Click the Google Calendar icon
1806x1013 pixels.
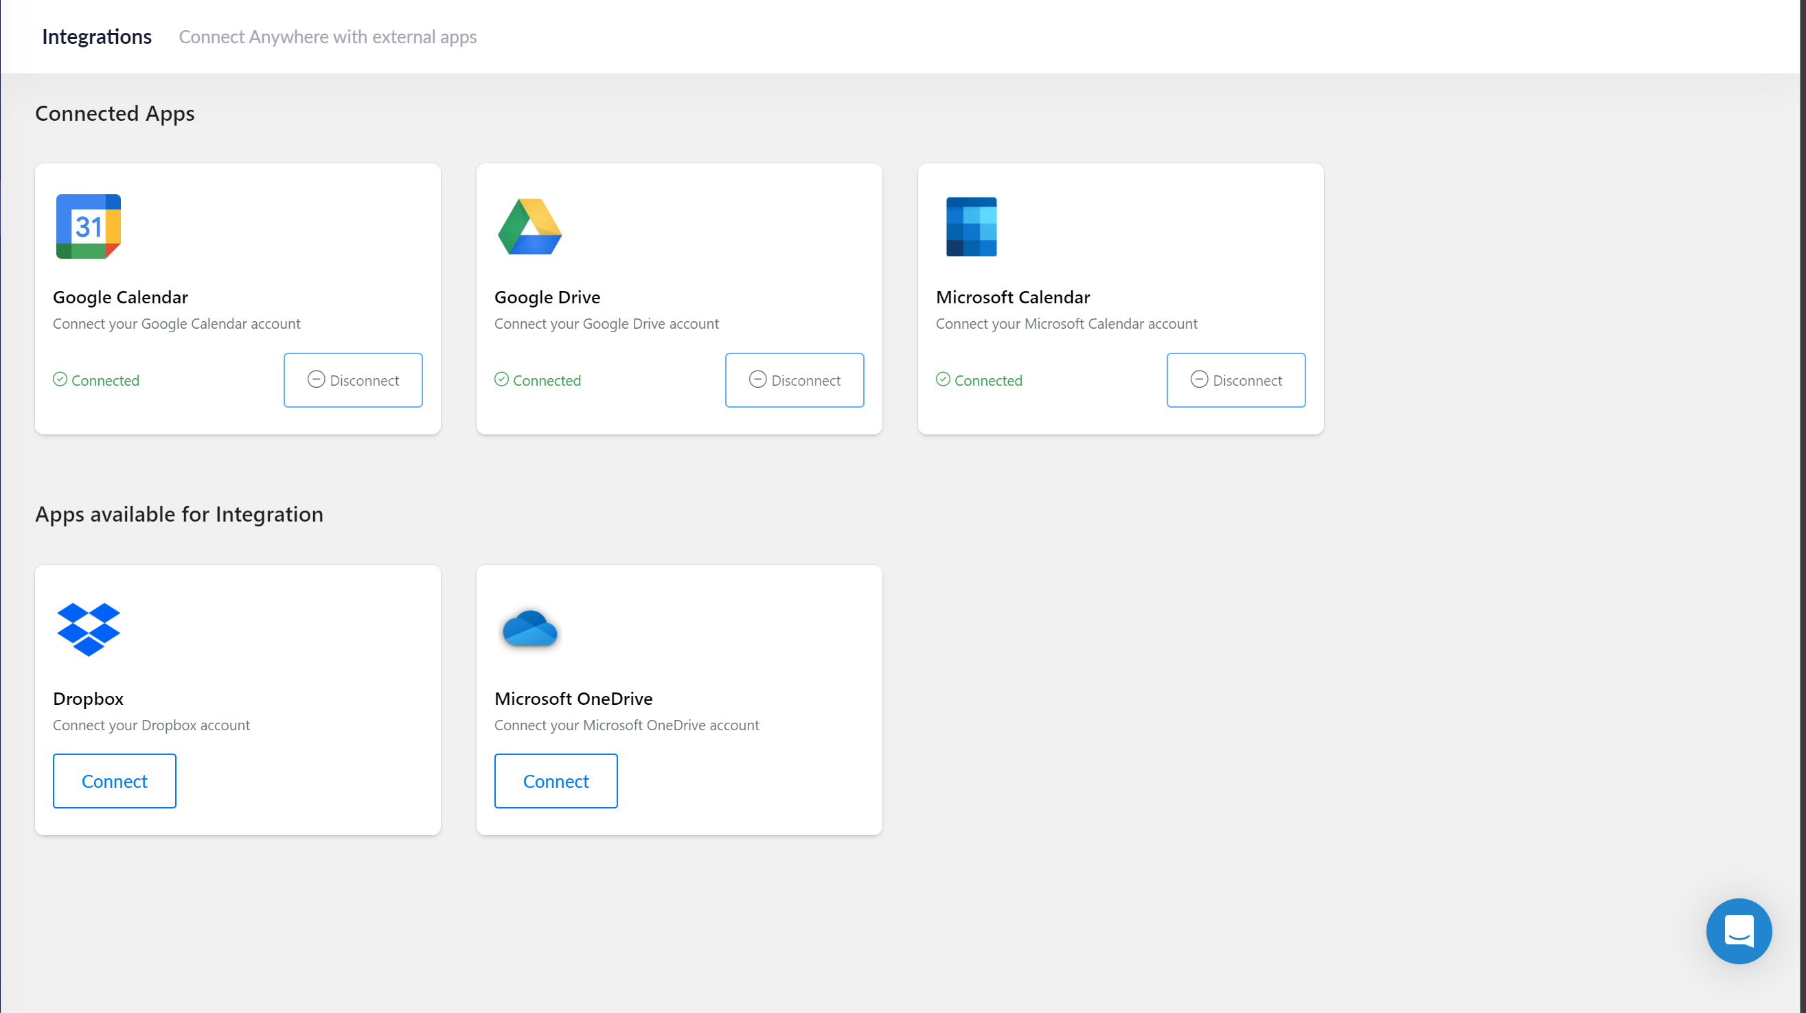88,226
